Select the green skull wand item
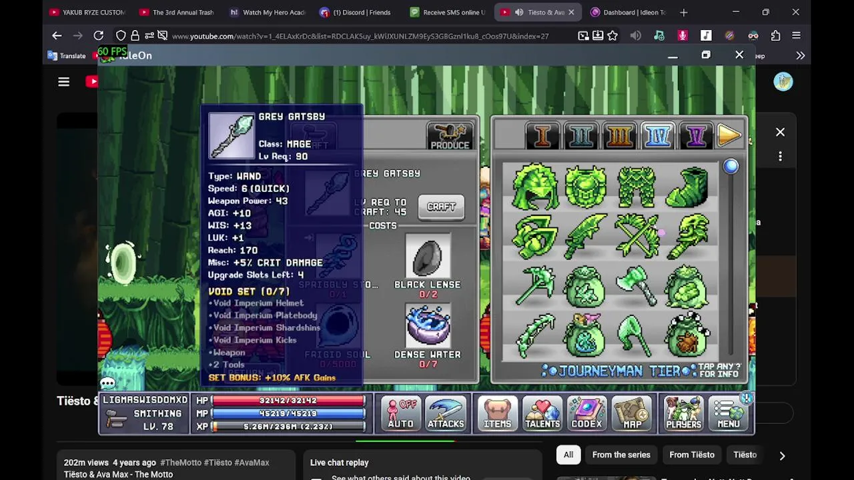Viewport: 854px width, 480px height. 687,237
